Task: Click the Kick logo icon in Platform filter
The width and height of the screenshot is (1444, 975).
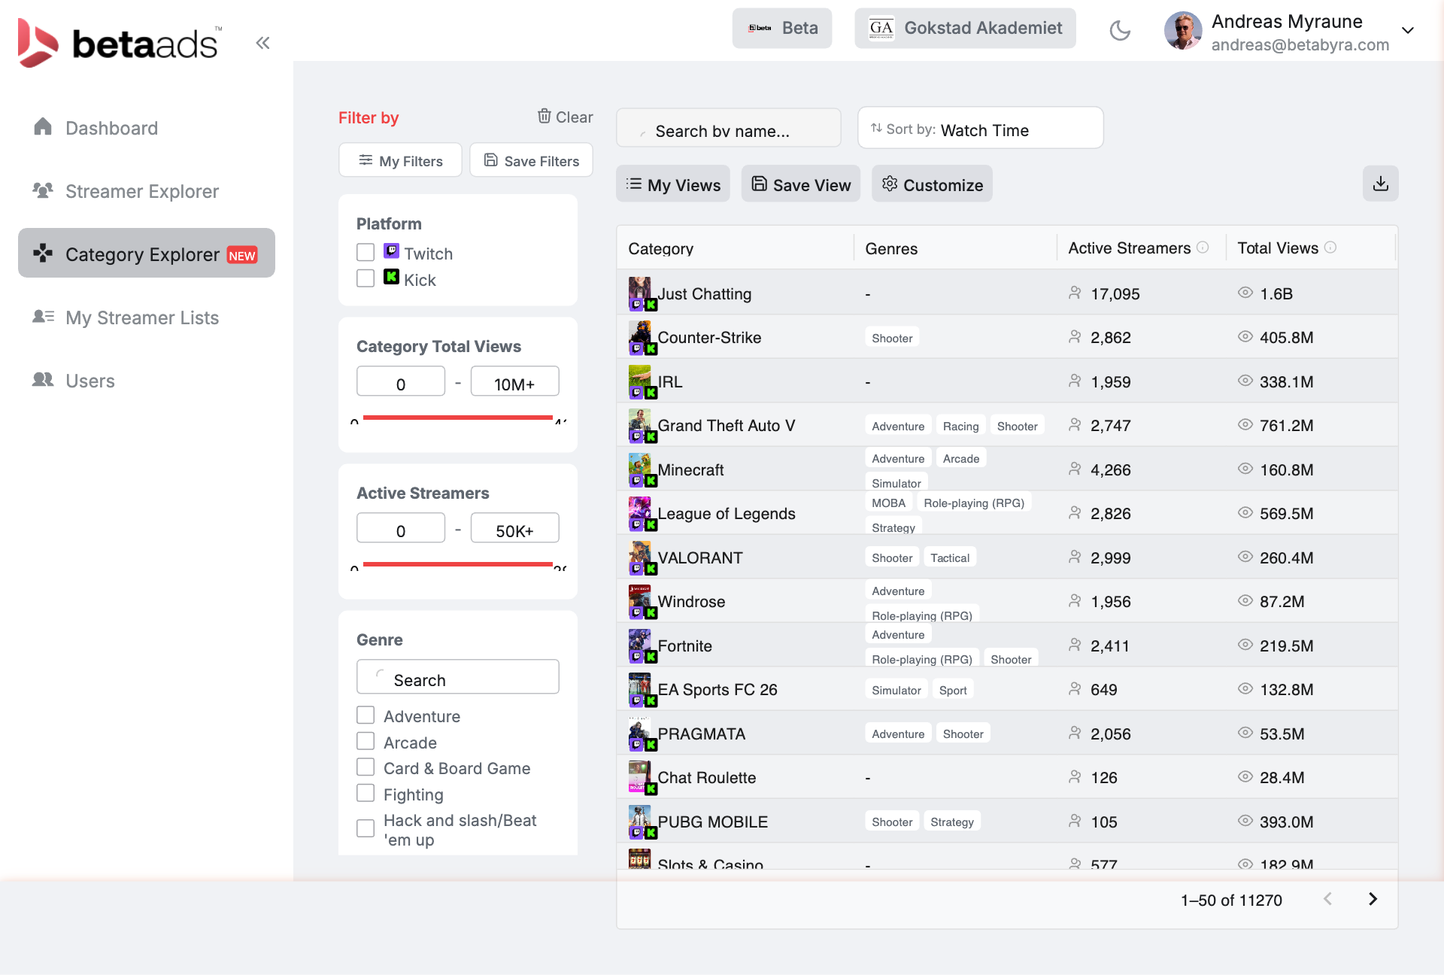Action: [391, 277]
